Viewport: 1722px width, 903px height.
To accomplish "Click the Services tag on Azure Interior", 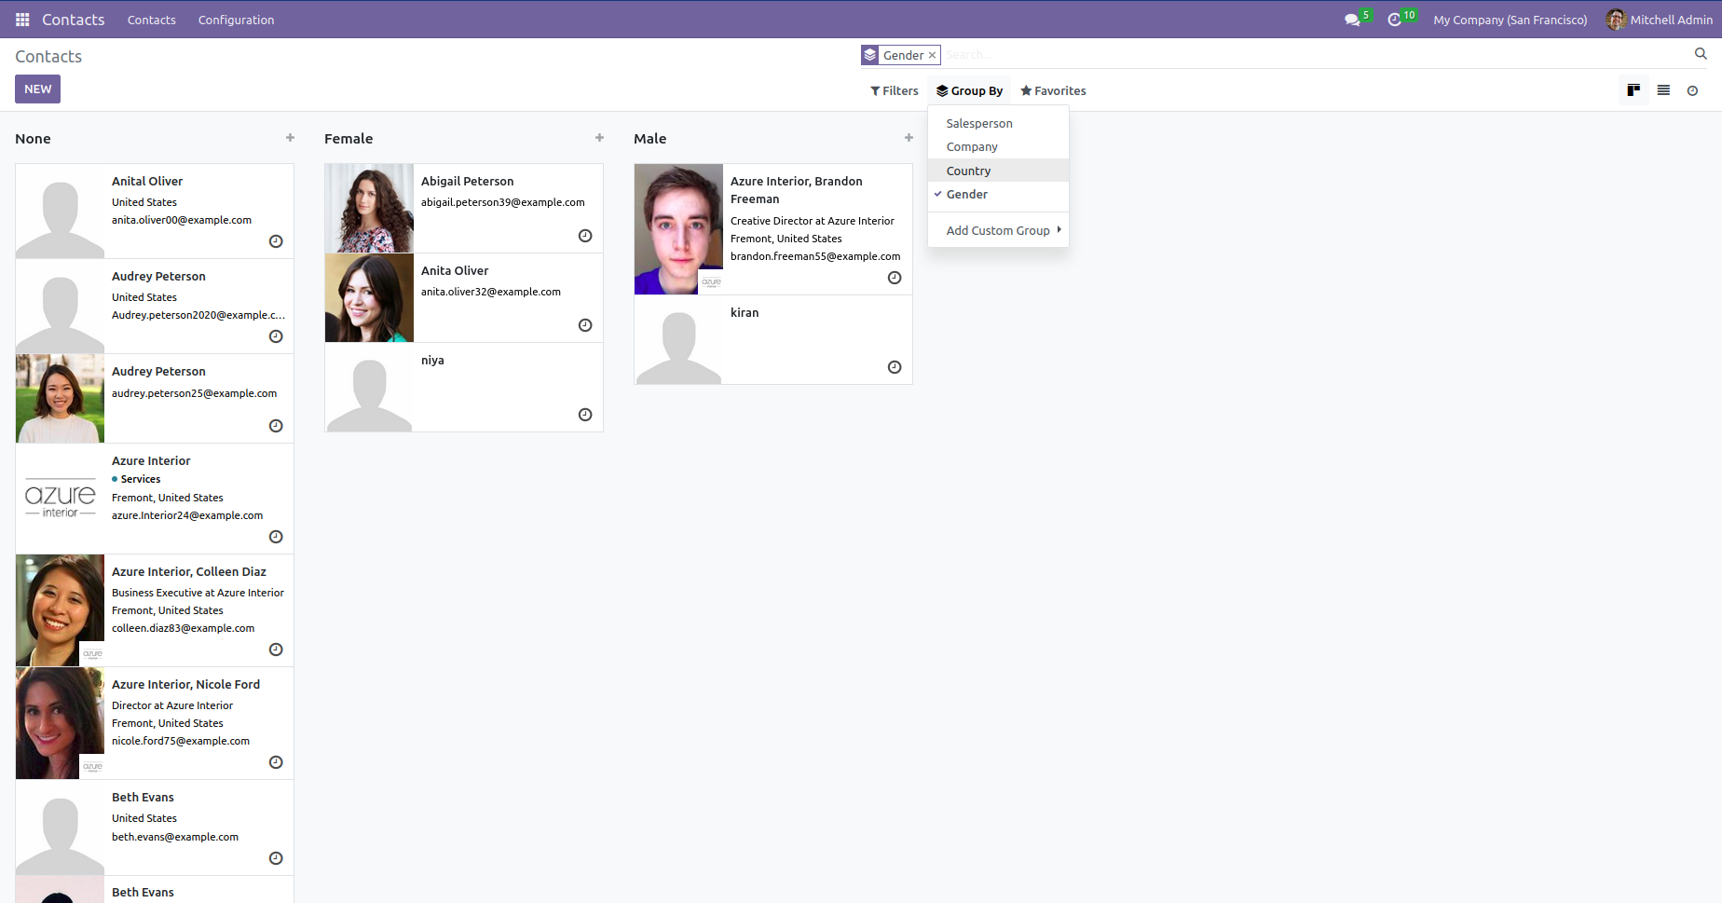I will point(136,479).
